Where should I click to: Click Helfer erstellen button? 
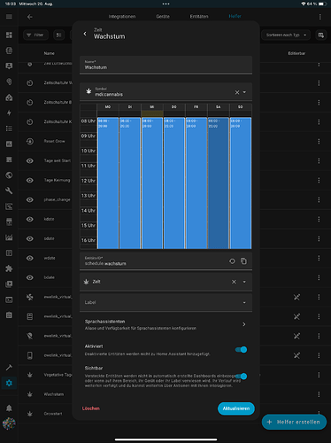[x=294, y=422]
